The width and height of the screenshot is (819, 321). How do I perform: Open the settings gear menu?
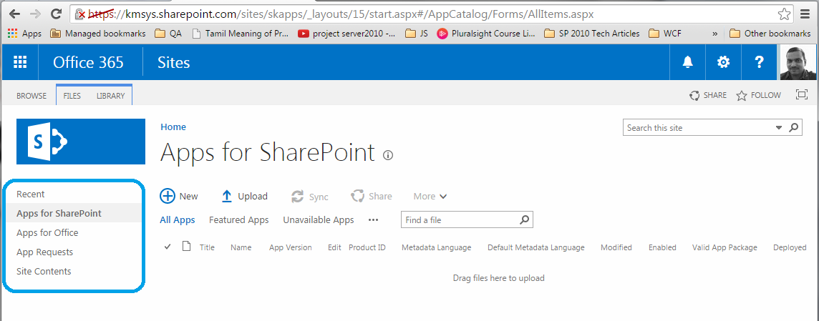point(723,63)
